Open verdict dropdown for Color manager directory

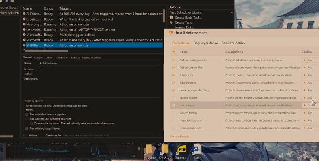coord(310,90)
